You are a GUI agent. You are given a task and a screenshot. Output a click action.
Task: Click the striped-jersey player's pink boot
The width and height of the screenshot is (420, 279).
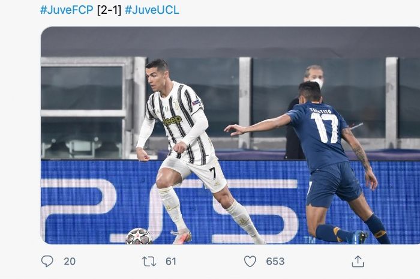(x=182, y=236)
